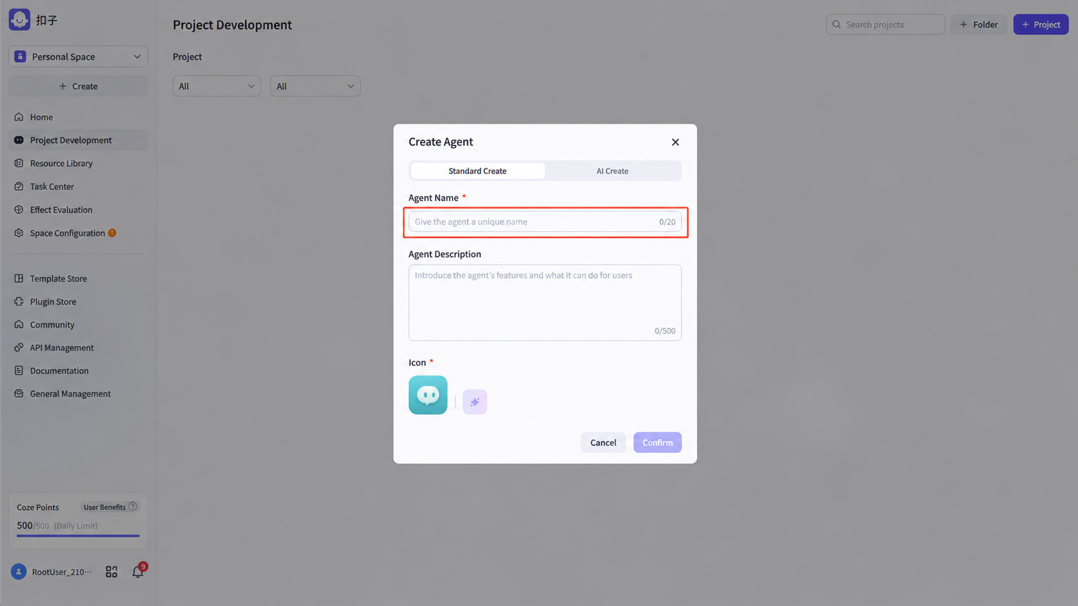Viewport: 1078px width, 606px height.
Task: Click the search magnifier icon
Action: (837, 24)
